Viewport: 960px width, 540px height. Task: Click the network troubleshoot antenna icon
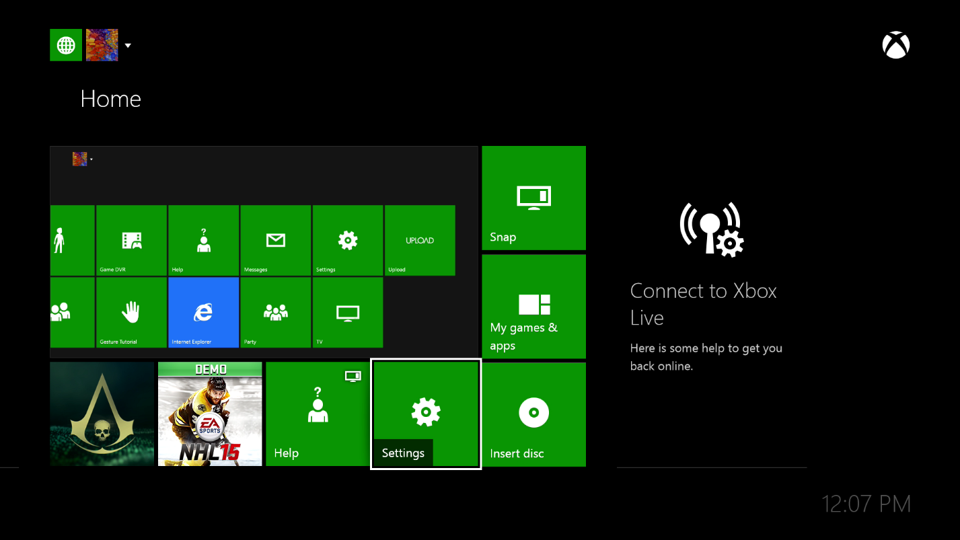712,229
